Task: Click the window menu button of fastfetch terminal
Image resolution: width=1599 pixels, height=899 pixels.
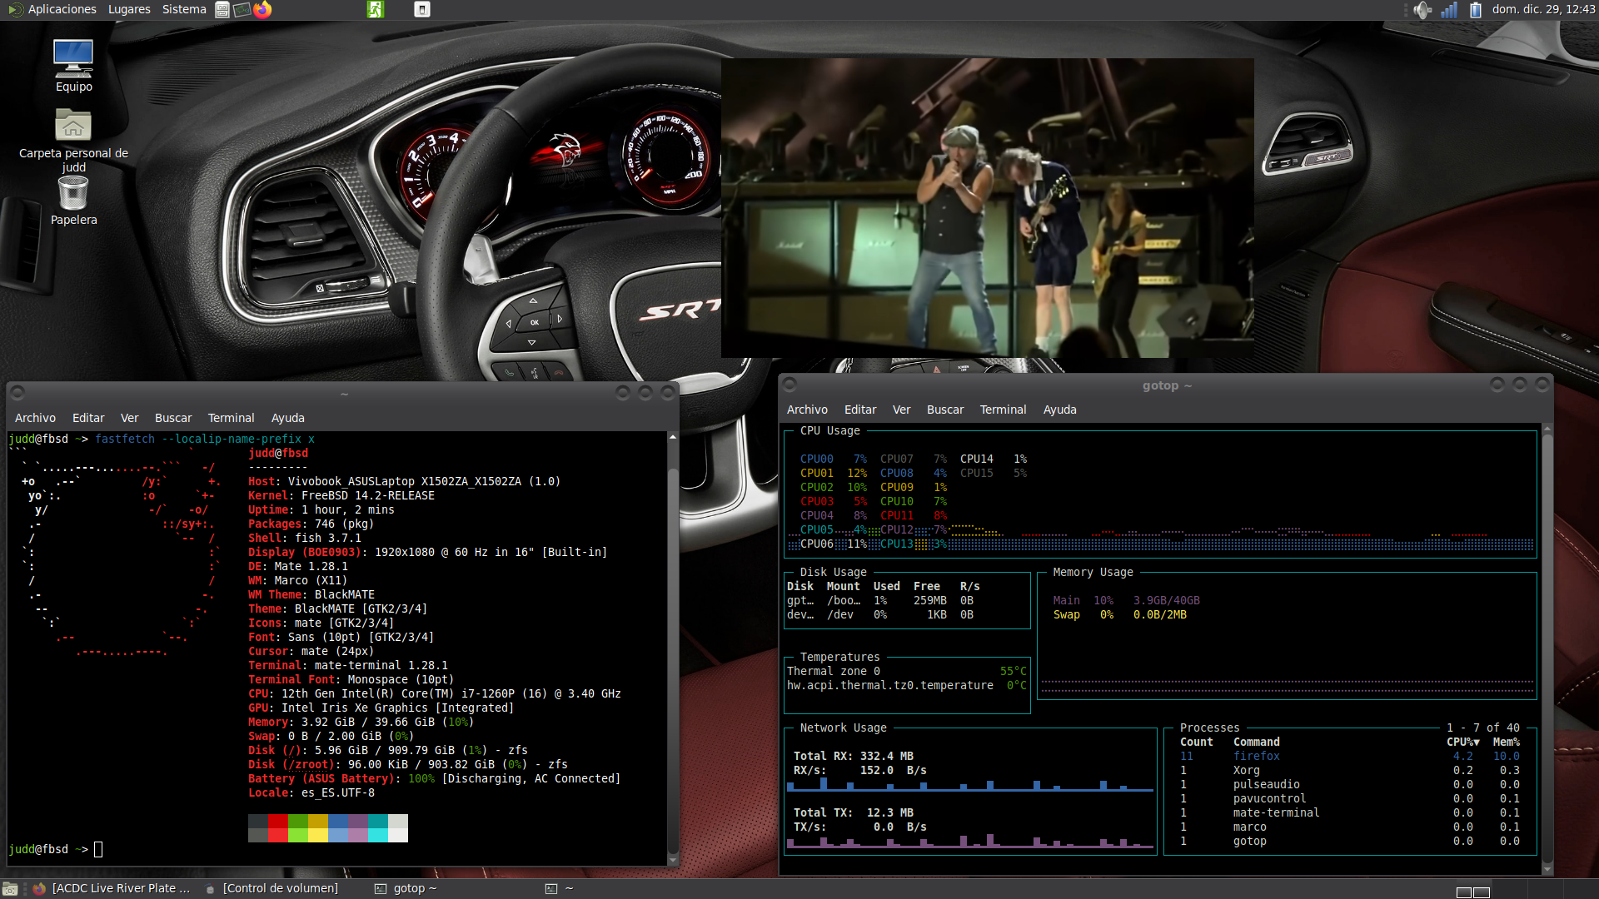Action: coord(18,393)
